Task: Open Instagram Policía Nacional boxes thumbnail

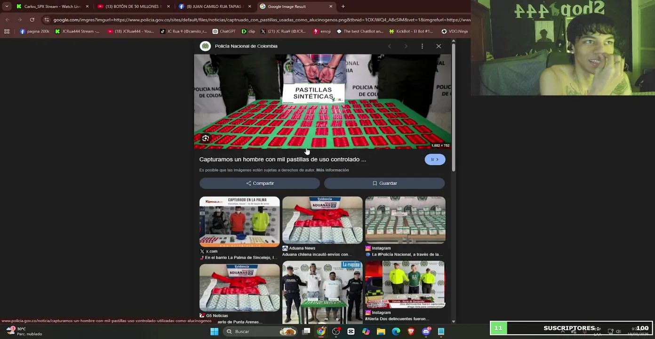Action: click(405, 220)
